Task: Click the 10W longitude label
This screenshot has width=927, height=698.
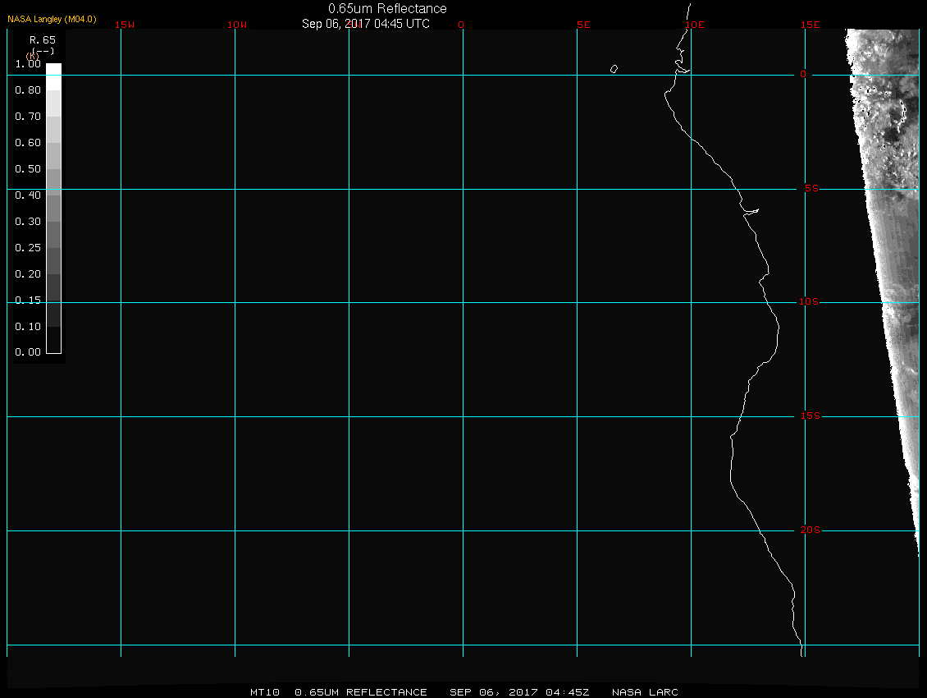Action: pyautogui.click(x=237, y=25)
